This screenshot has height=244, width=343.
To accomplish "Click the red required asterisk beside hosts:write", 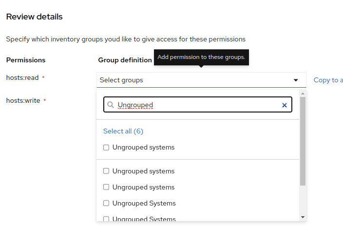I will tap(45, 101).
